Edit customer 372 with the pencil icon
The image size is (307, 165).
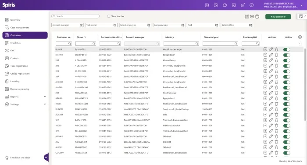[x=271, y=131]
